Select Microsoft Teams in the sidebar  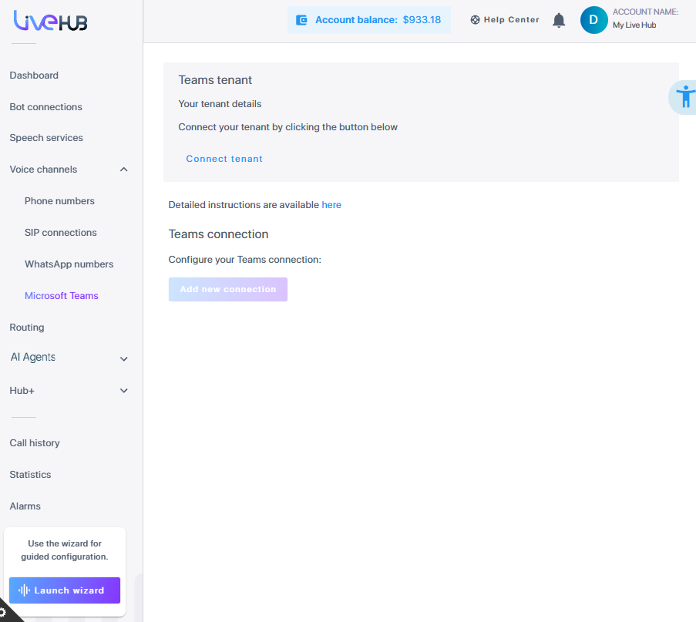[62, 296]
